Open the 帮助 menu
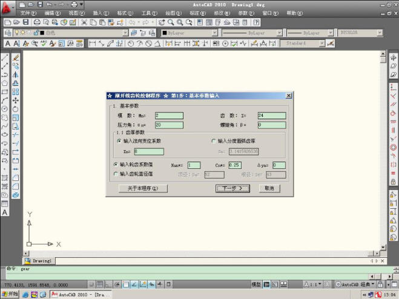 pyautogui.click(x=294, y=13)
